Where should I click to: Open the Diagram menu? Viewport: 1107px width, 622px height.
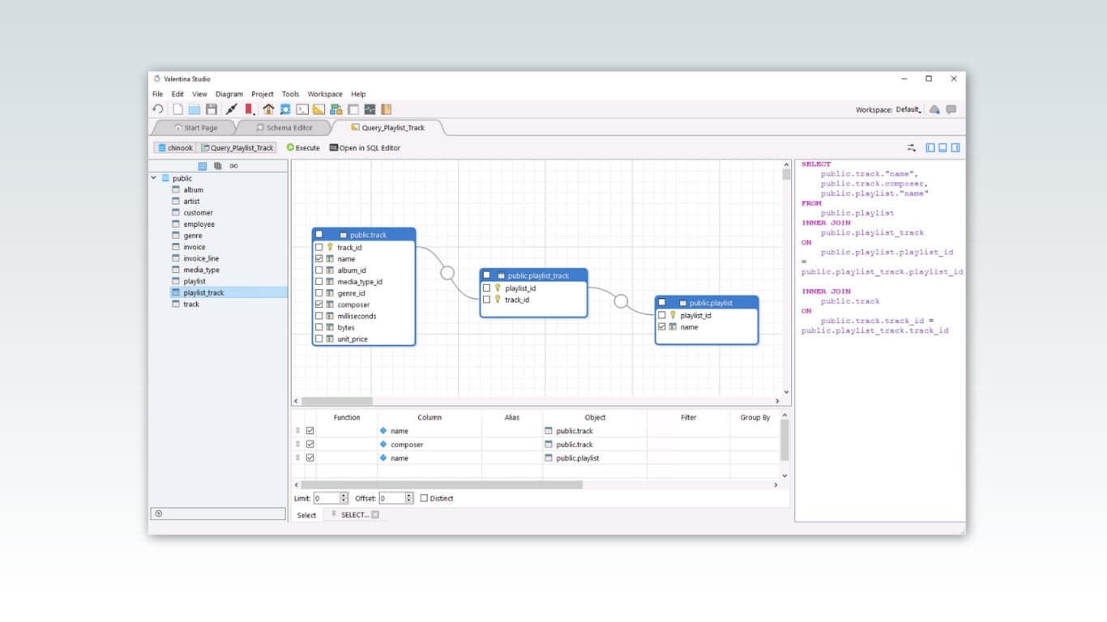tap(230, 94)
